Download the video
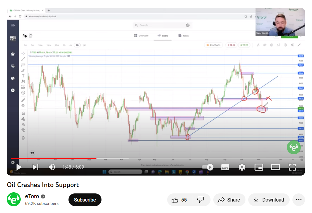Image resolution: width=312 pixels, height=213 pixels. [269, 200]
